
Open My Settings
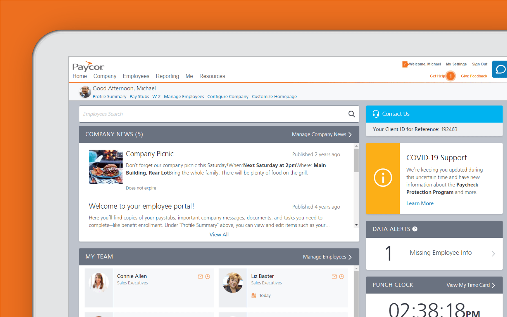[456, 64]
